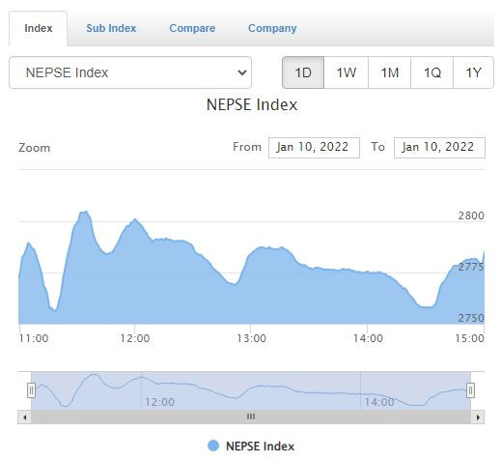Image resolution: width=501 pixels, height=460 pixels.
Task: Open the Company tab
Action: tap(272, 28)
